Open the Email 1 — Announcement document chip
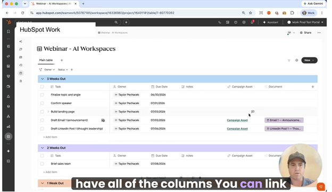Viewport: 332px width, 192px height. pyautogui.click(x=284, y=120)
